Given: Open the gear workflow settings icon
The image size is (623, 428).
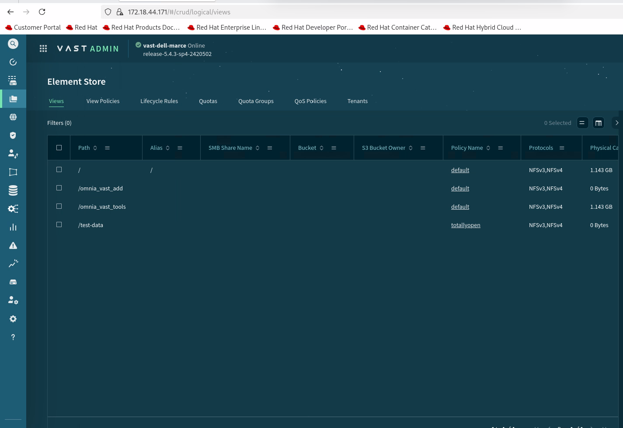Looking at the screenshot, I should pos(13,209).
